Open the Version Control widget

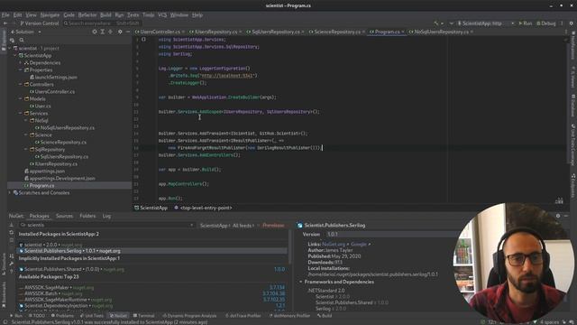[40, 23]
